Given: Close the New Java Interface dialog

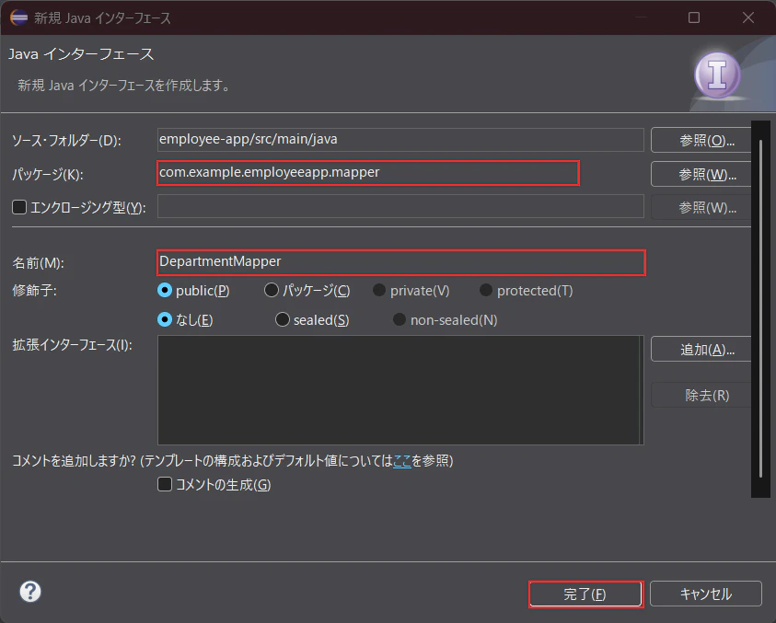Looking at the screenshot, I should click(x=748, y=17).
